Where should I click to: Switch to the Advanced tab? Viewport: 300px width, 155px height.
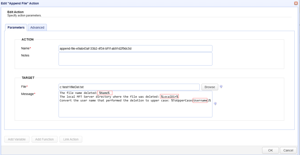pos(37,28)
